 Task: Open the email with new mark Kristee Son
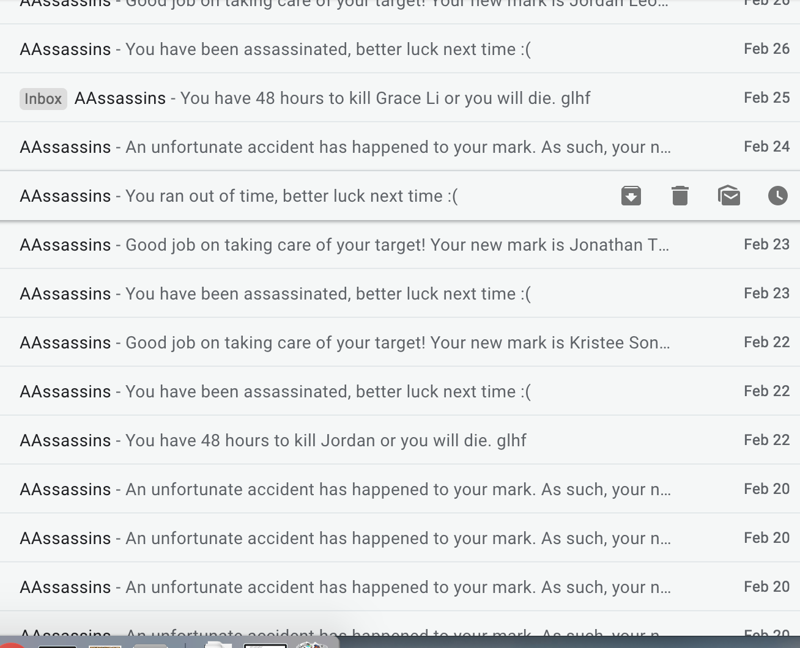click(400, 342)
